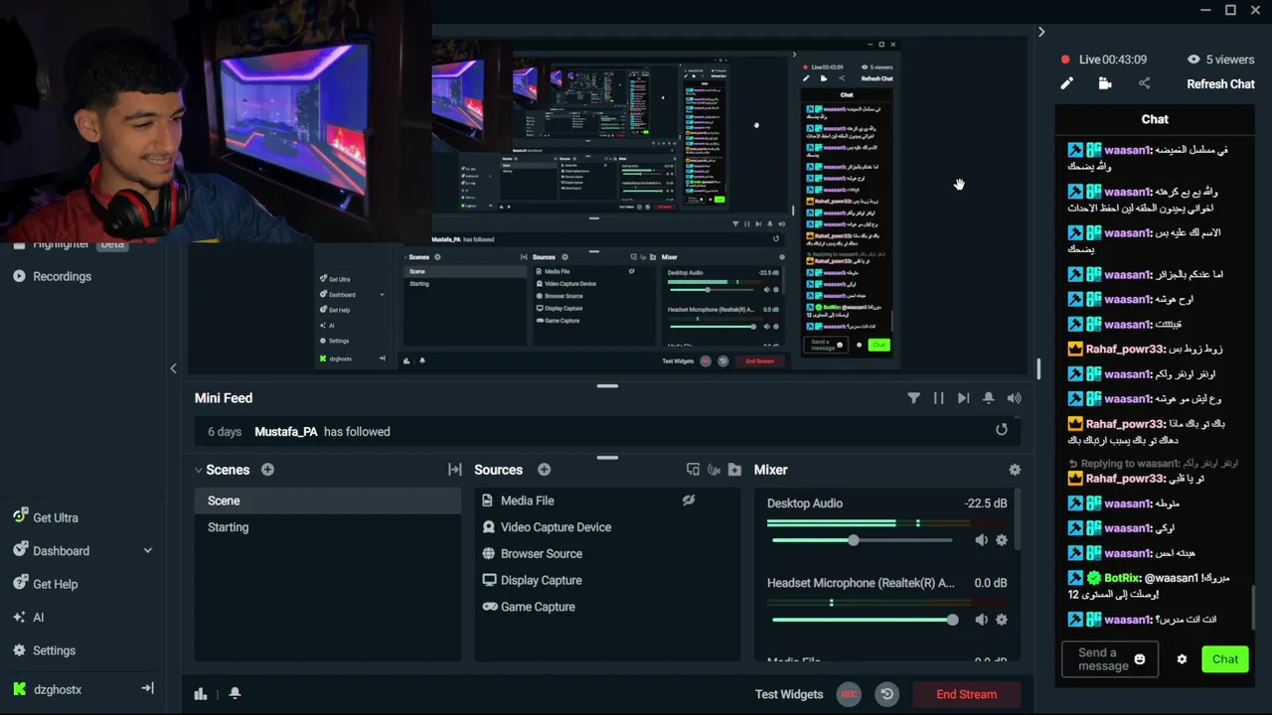The height and width of the screenshot is (715, 1272).
Task: Click the Mustafa_PA follower name
Action: (286, 432)
